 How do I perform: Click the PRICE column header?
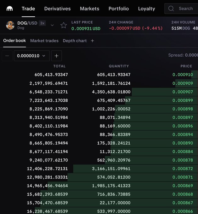(186, 66)
